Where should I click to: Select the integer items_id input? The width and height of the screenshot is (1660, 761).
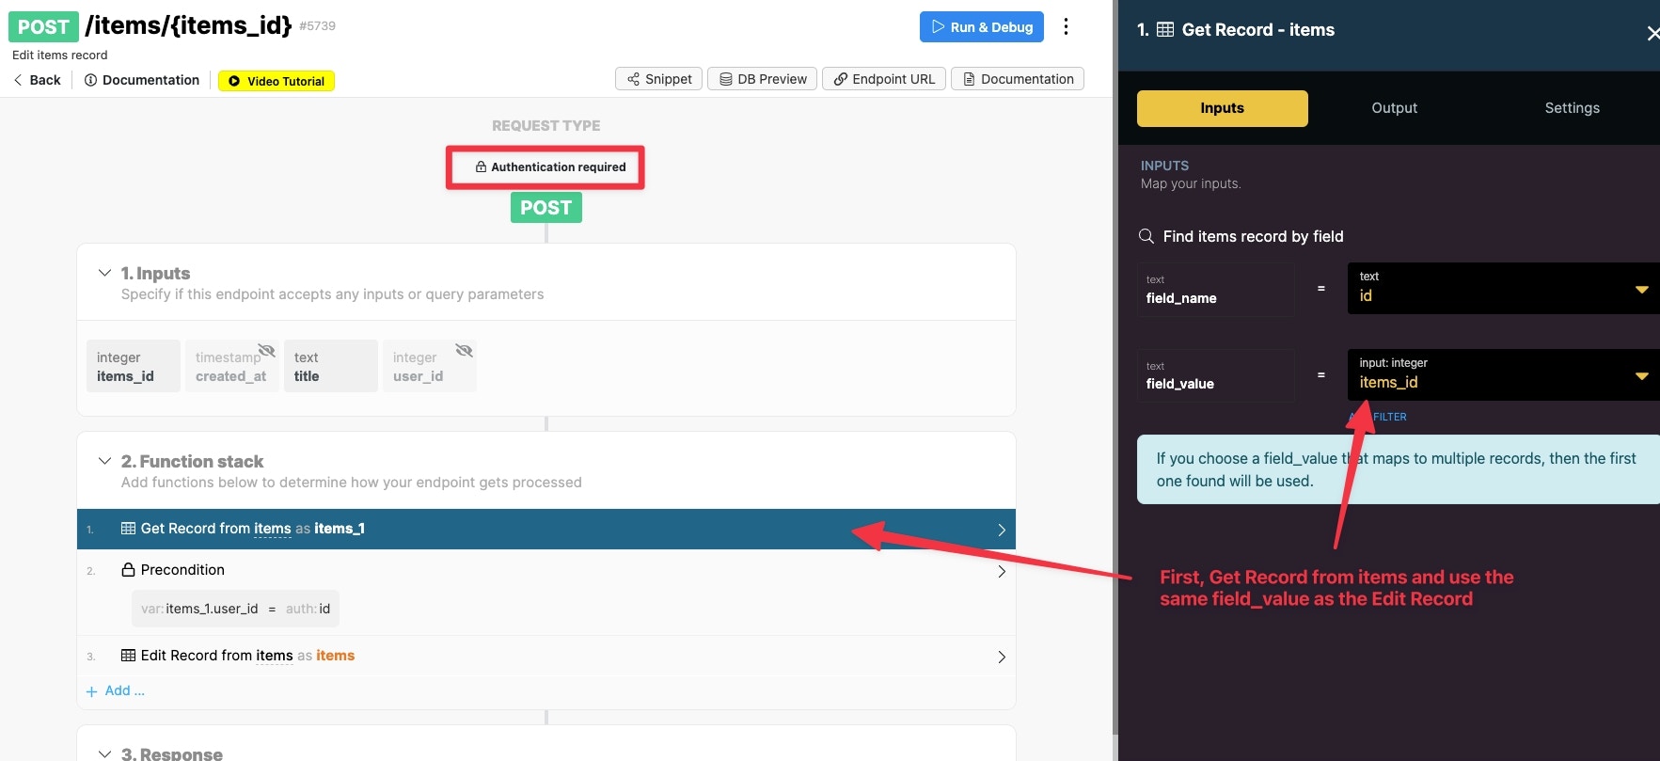coord(134,366)
